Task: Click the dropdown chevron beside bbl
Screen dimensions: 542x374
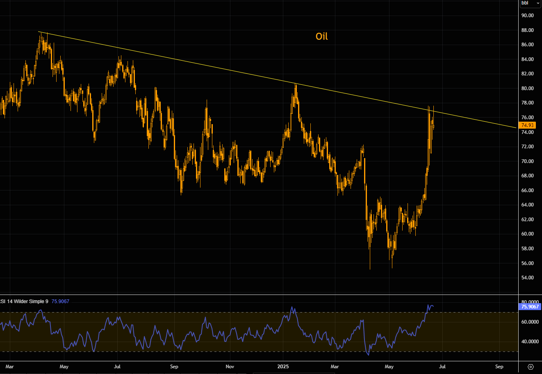Action: 538,3
